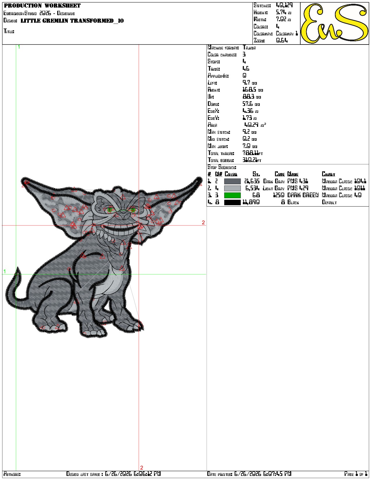371x480 pixels.
Task: Click the EndX value '4.36 in'
Action: (251, 111)
